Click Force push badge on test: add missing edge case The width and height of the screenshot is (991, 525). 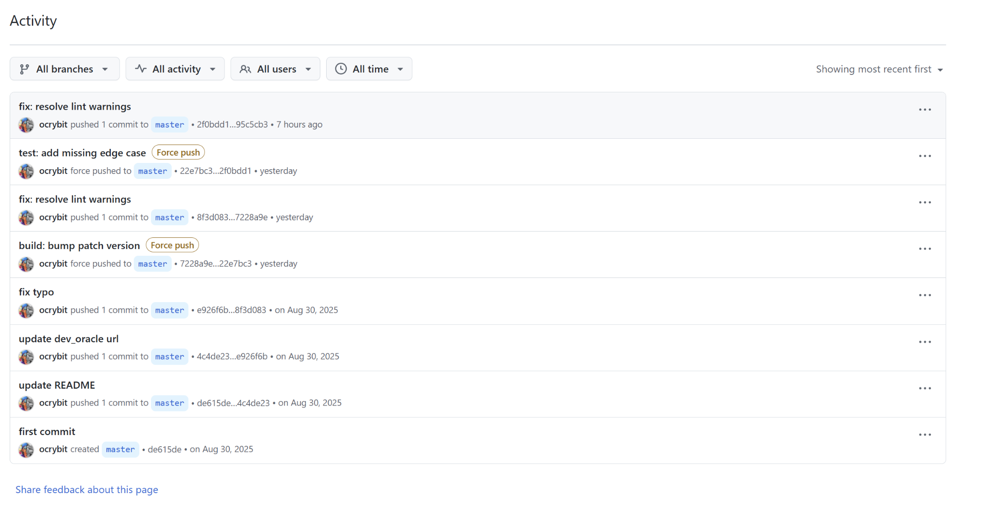(178, 152)
